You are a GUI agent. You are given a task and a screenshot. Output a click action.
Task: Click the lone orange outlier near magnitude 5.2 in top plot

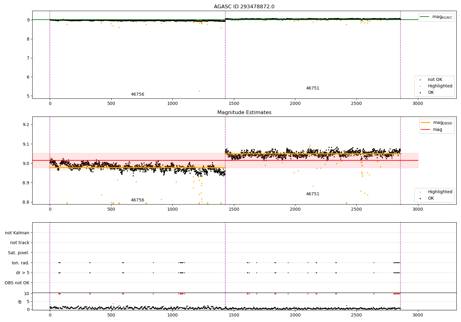[199, 91]
